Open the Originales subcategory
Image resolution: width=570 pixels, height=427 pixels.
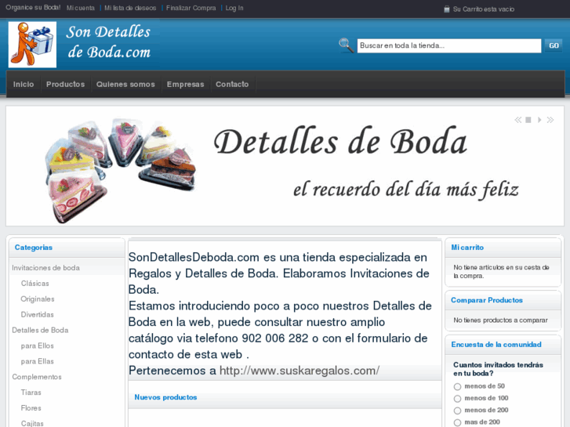(x=38, y=299)
